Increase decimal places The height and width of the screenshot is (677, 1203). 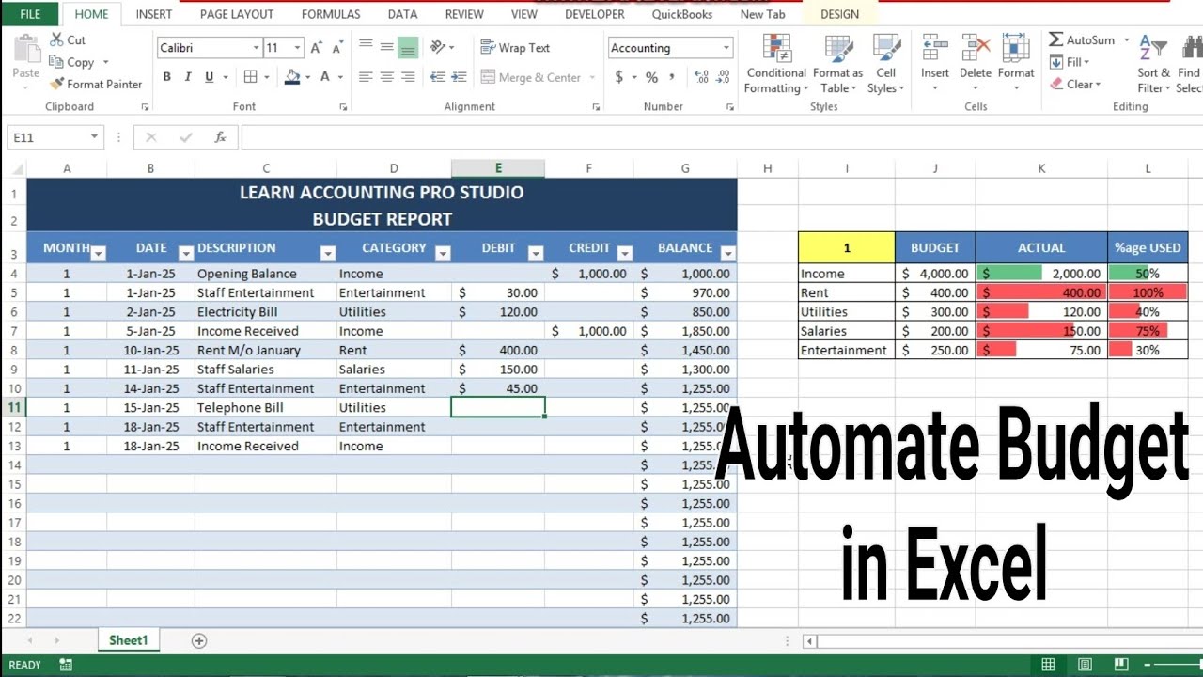coord(701,77)
